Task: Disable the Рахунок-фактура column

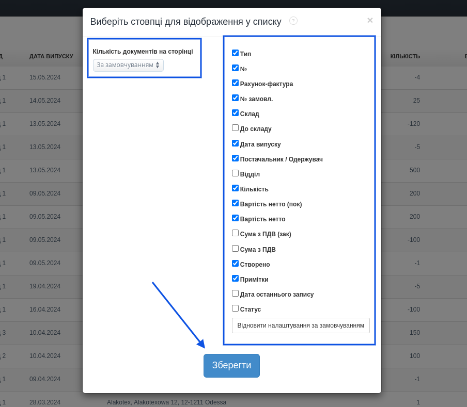Action: 235,83
